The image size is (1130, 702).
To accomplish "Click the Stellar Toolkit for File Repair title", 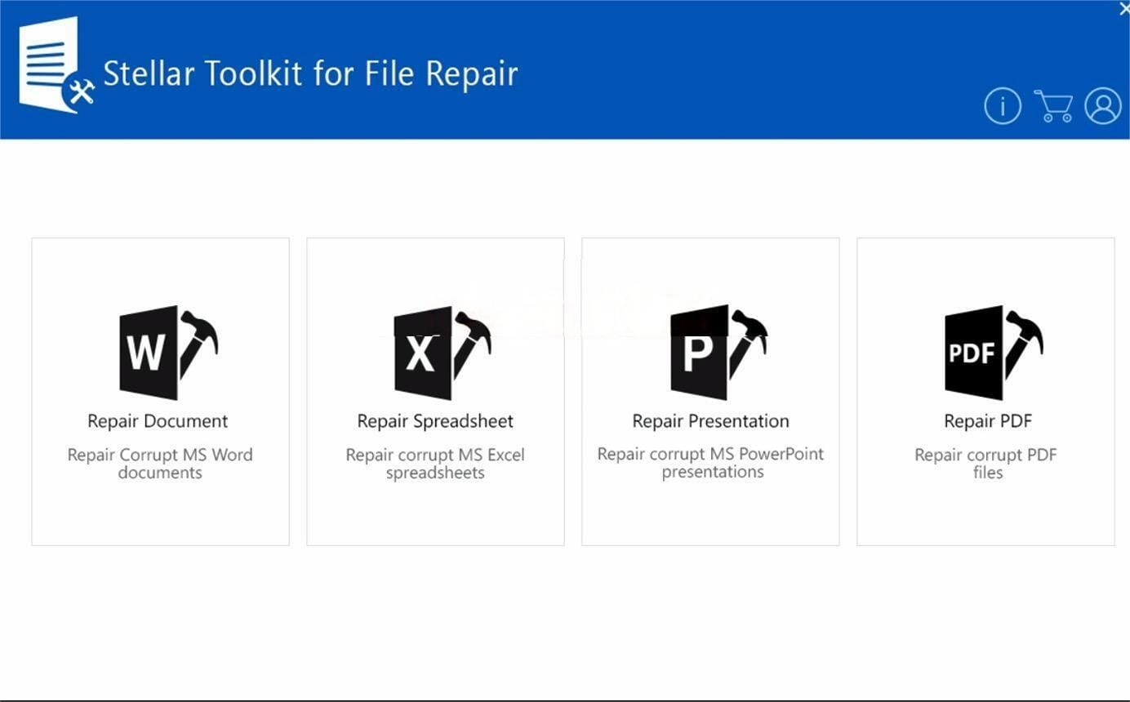I will click(x=310, y=73).
